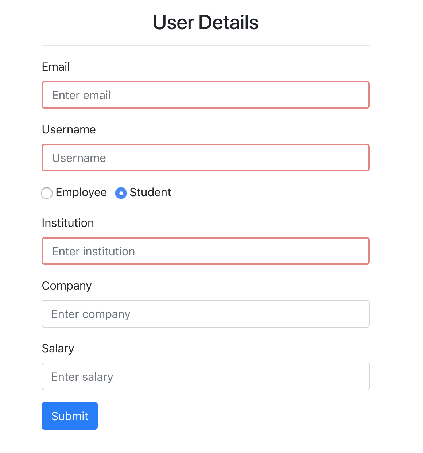Viewport: 423px width, 453px height.
Task: Select the Student radio button
Action: [121, 193]
